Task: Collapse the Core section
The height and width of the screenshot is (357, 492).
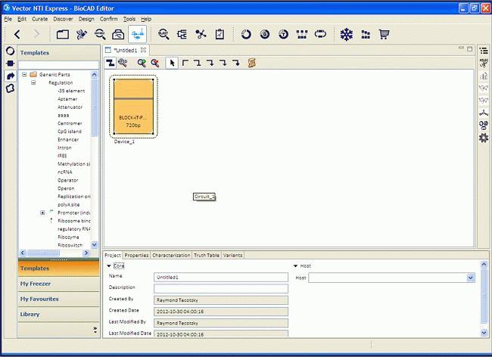Action: point(109,266)
